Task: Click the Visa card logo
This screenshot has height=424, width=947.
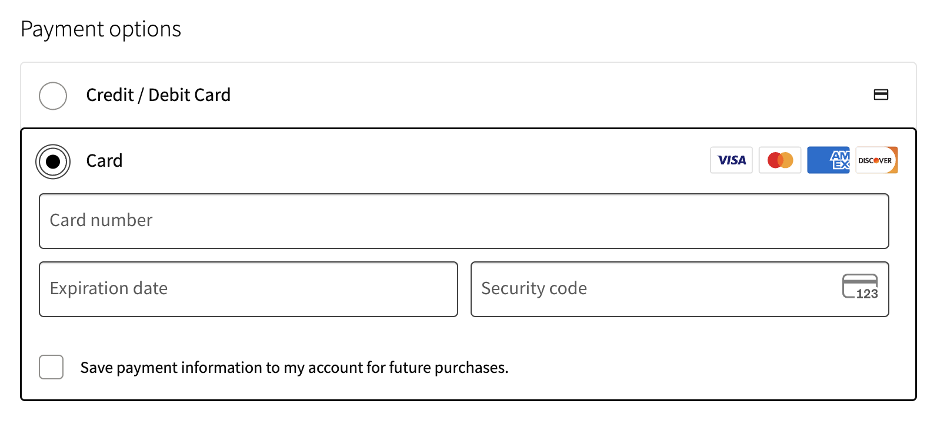Action: [x=731, y=160]
